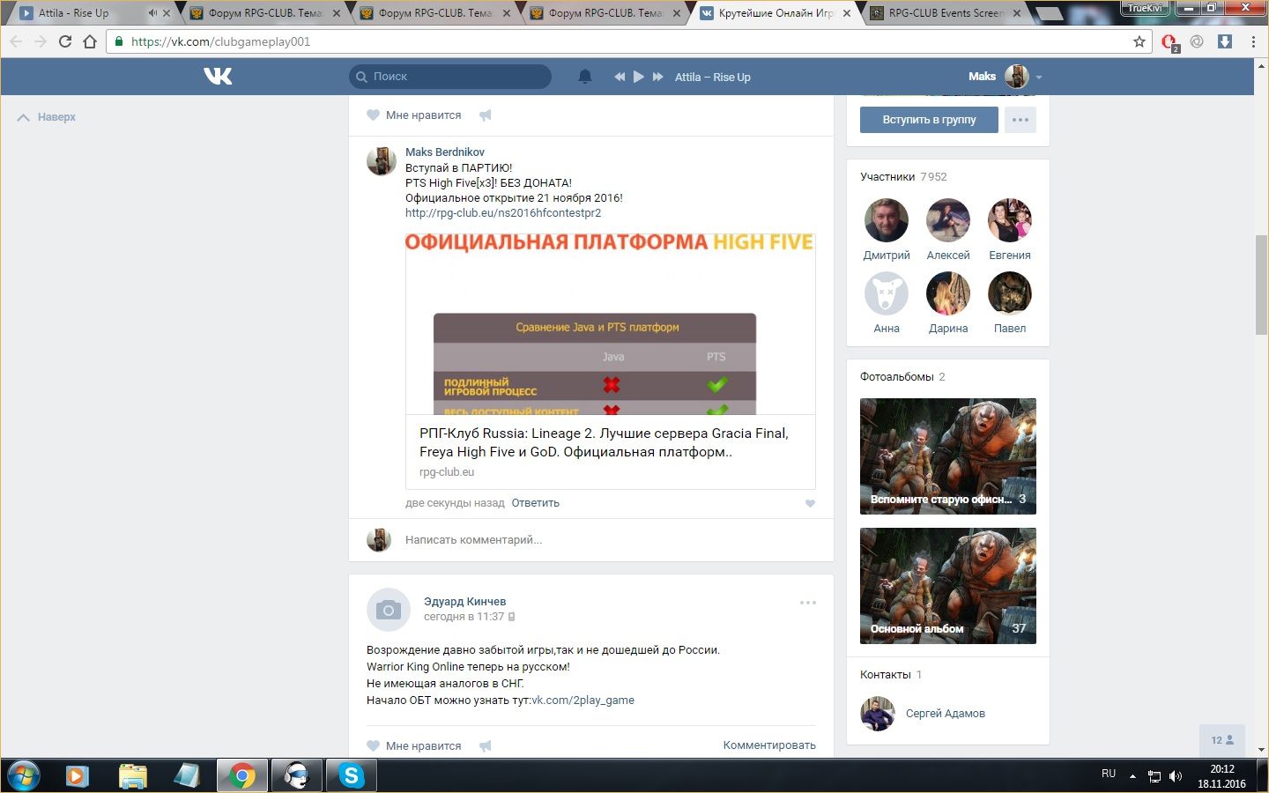Like Maks Berdnikov's comment with the heart
The image size is (1269, 793).
810,504
